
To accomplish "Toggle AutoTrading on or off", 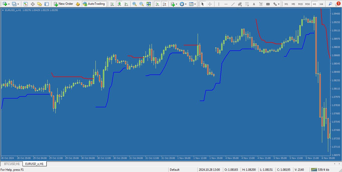I will click(x=94, y=4).
